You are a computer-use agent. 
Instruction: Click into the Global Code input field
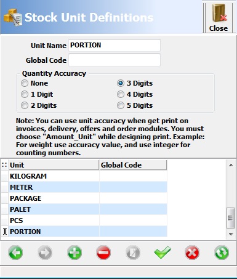(x=114, y=60)
